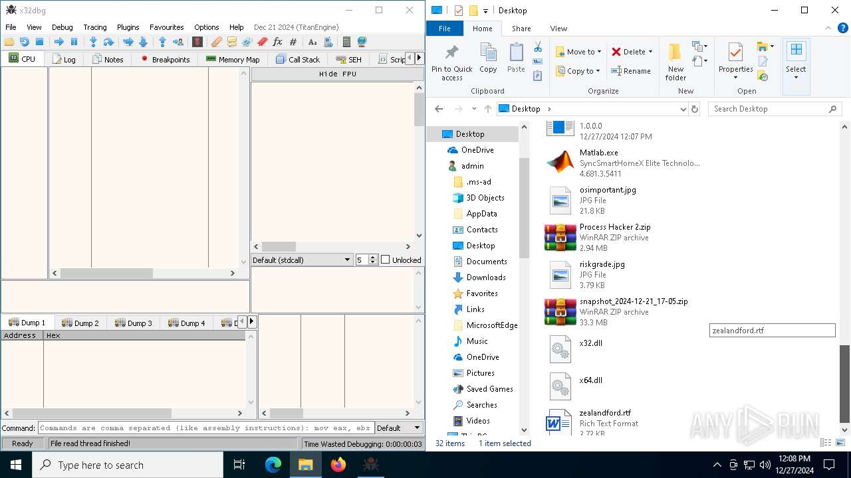
Task: Click the Bookmarks red icon
Action: tap(262, 42)
